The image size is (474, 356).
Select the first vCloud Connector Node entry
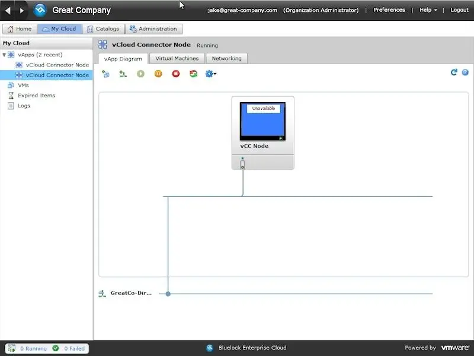[x=57, y=65]
